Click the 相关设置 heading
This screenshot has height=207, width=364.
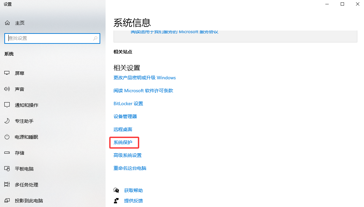point(127,68)
